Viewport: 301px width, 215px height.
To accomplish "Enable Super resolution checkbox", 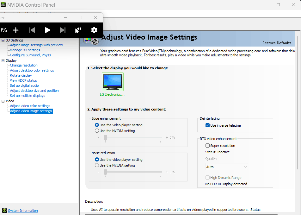I will tap(207, 146).
